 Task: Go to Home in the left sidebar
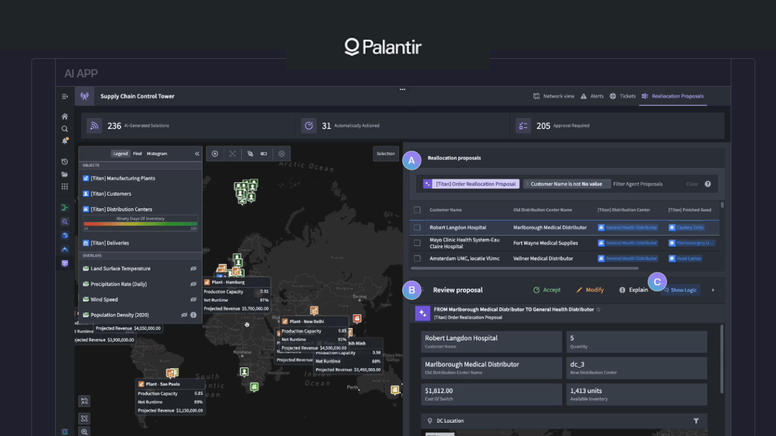[65, 116]
